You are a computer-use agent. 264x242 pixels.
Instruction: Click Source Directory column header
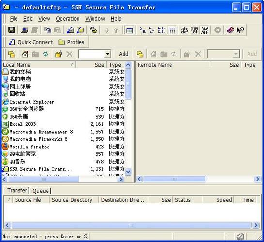coord(74,200)
